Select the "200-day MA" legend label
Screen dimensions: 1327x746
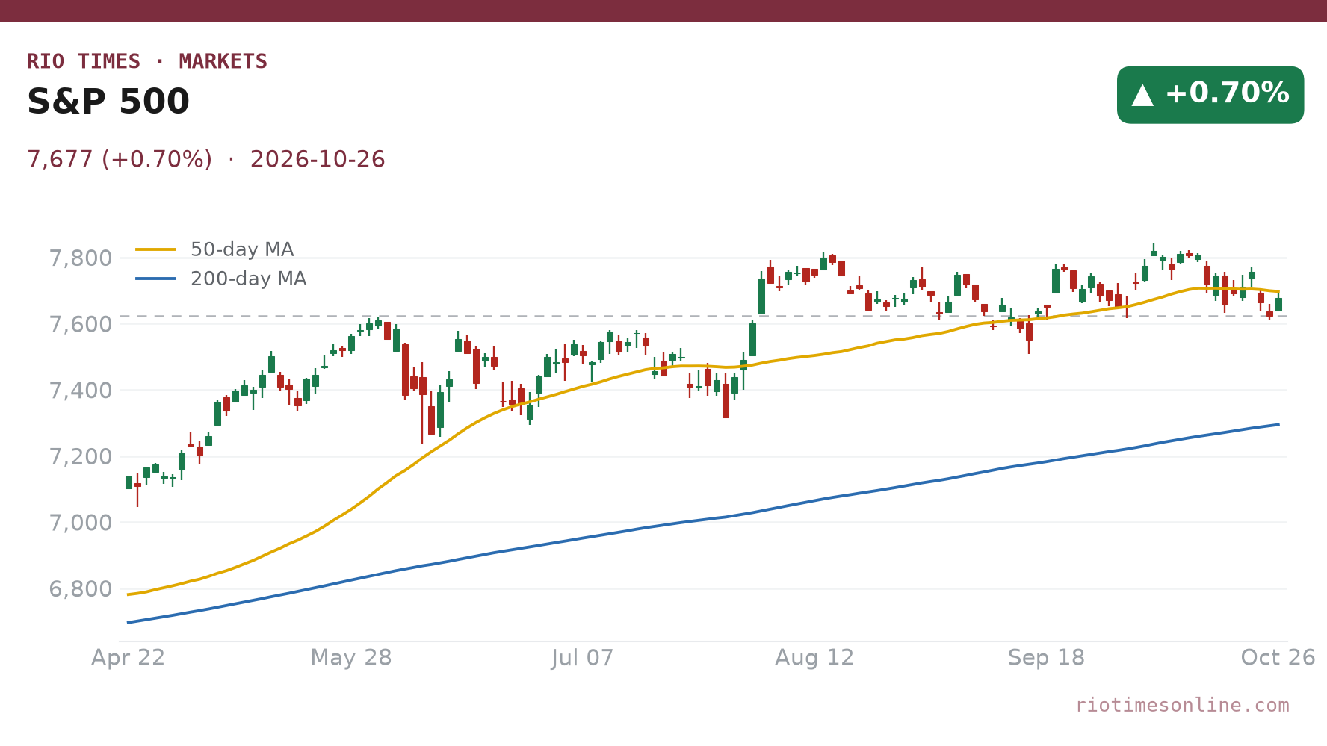(249, 279)
